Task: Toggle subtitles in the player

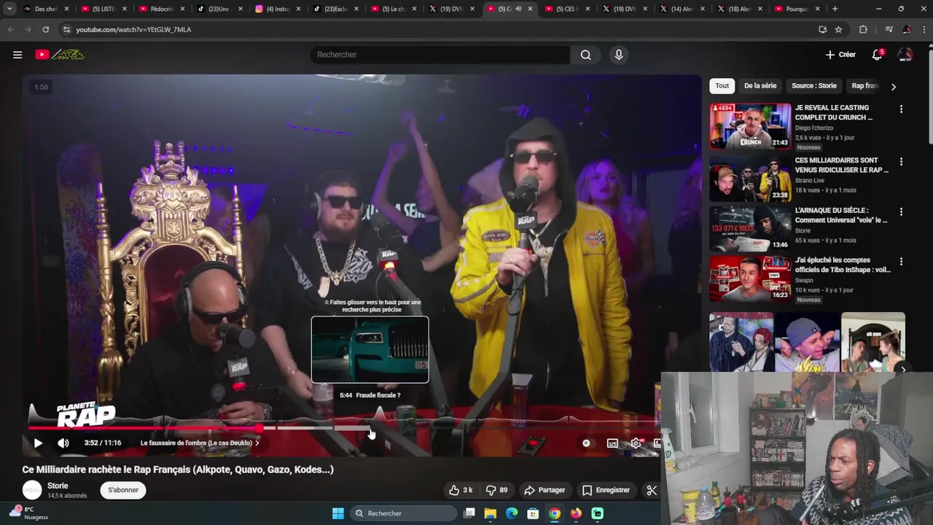Action: click(x=612, y=443)
